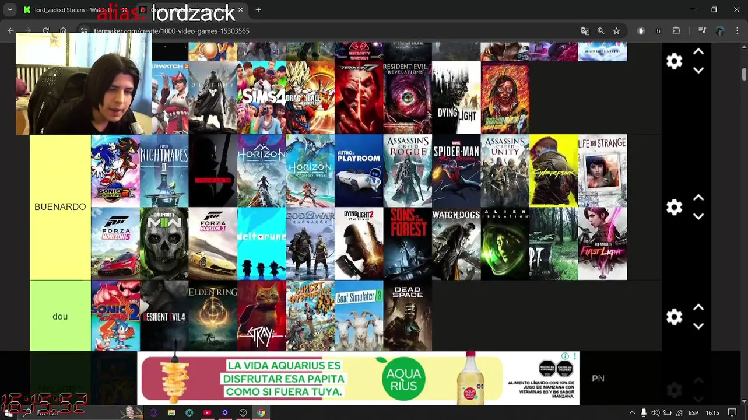
Task: Select the Sonic Adventure 2 tile
Action: point(115,171)
